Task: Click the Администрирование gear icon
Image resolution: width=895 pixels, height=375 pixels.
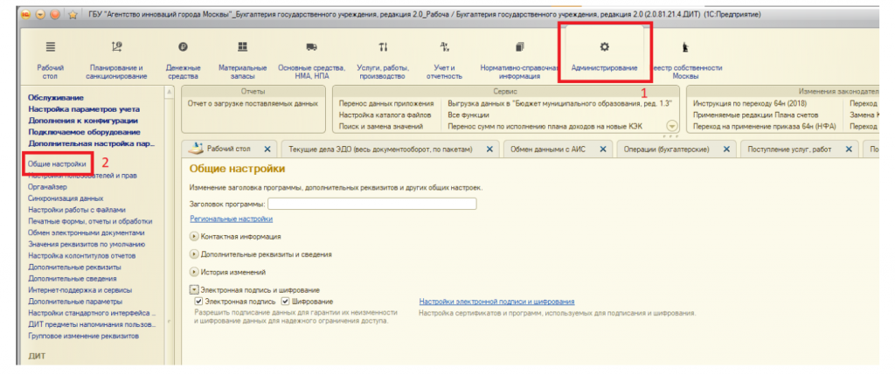Action: click(604, 46)
